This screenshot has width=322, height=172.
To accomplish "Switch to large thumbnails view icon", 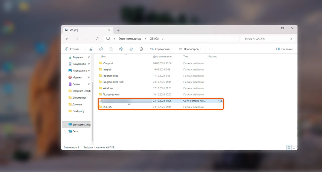I will [x=294, y=147].
